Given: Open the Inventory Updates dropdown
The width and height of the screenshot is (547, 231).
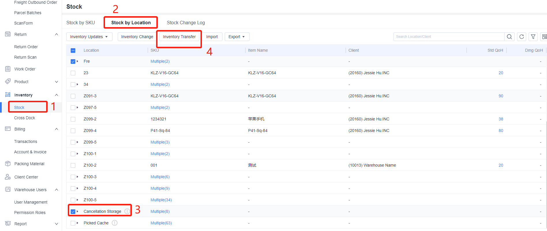Looking at the screenshot, I should [89, 37].
